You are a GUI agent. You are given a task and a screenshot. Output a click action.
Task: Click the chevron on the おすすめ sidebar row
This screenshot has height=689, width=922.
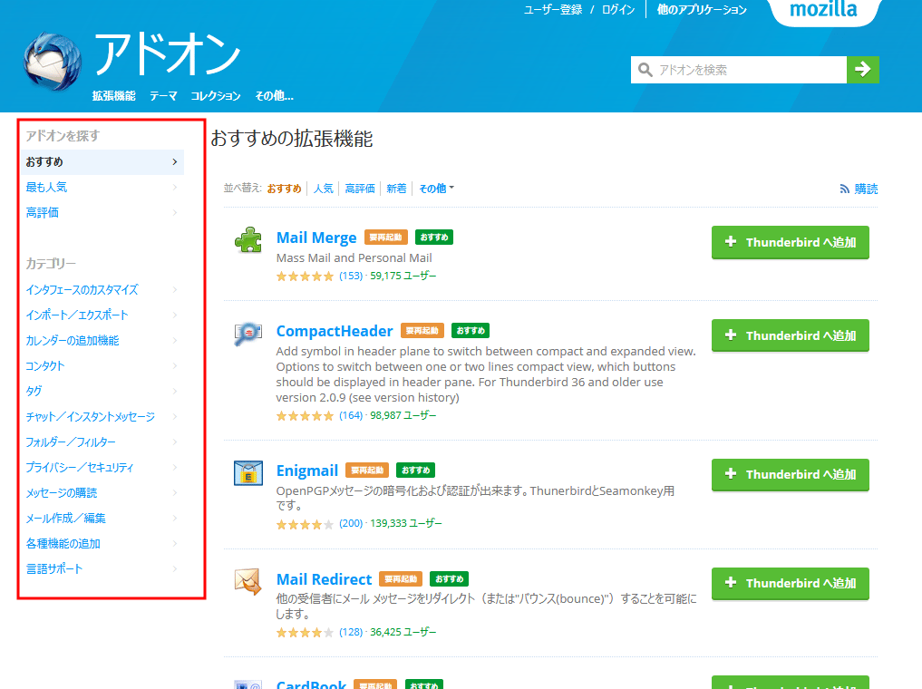pyautogui.click(x=175, y=161)
